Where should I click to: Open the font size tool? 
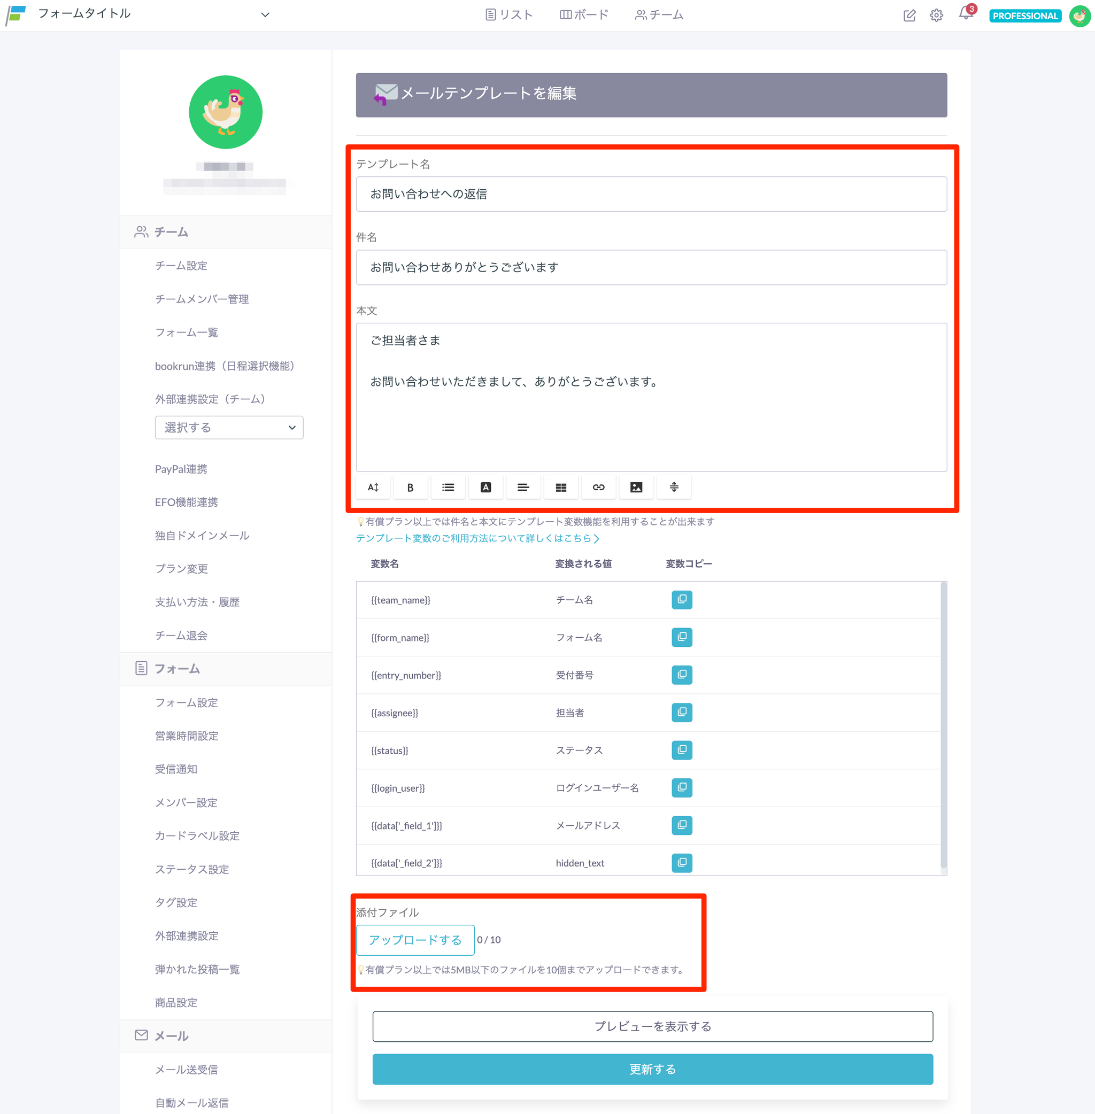[x=373, y=487]
